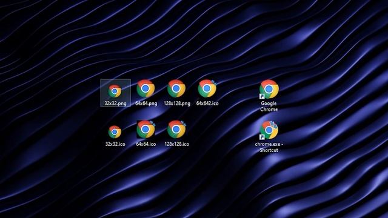Click the "64x642.ico" file name label
This screenshot has width=388, height=218.
[207, 104]
